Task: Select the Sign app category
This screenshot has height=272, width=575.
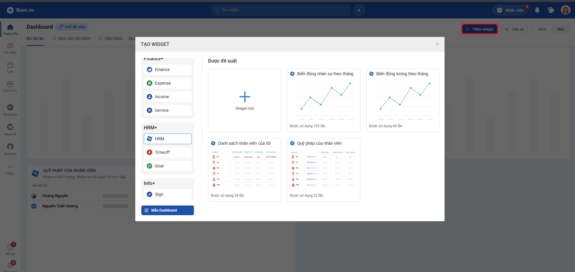Action: coord(168,194)
